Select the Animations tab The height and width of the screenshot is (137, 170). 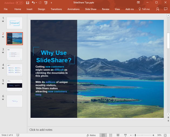73,9
